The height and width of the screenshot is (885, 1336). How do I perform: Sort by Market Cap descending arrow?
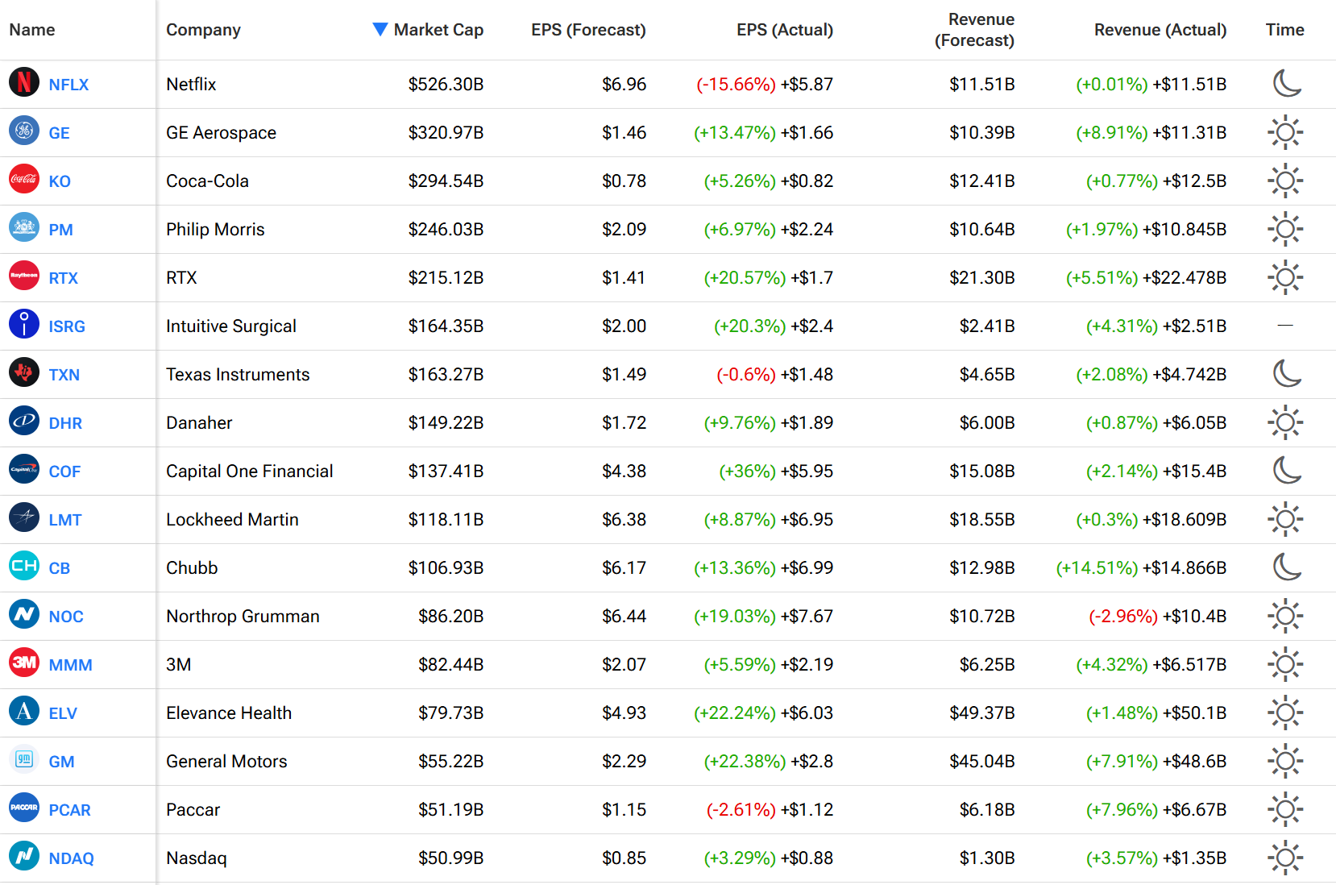point(380,30)
